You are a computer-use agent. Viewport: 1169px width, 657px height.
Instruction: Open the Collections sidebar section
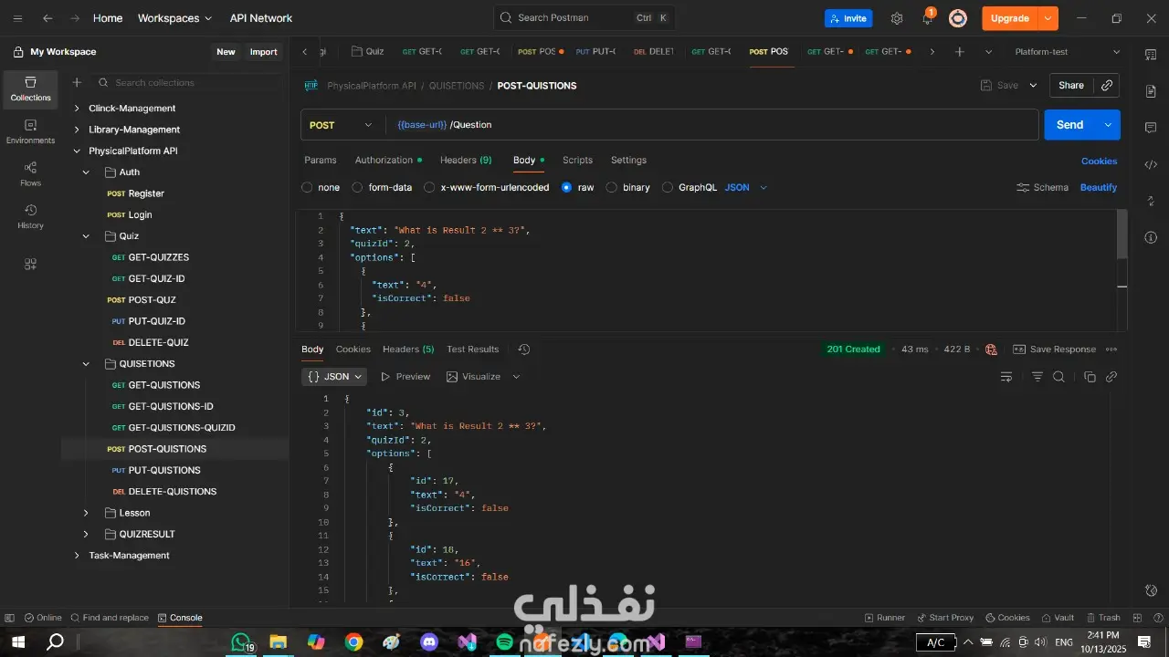tap(30, 89)
